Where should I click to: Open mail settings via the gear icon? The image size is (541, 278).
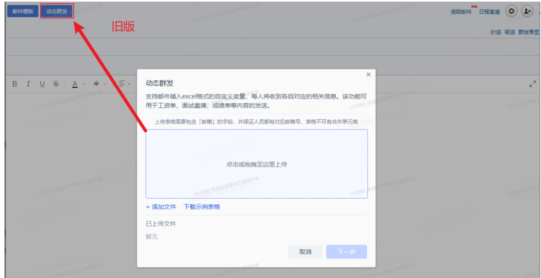click(x=511, y=11)
